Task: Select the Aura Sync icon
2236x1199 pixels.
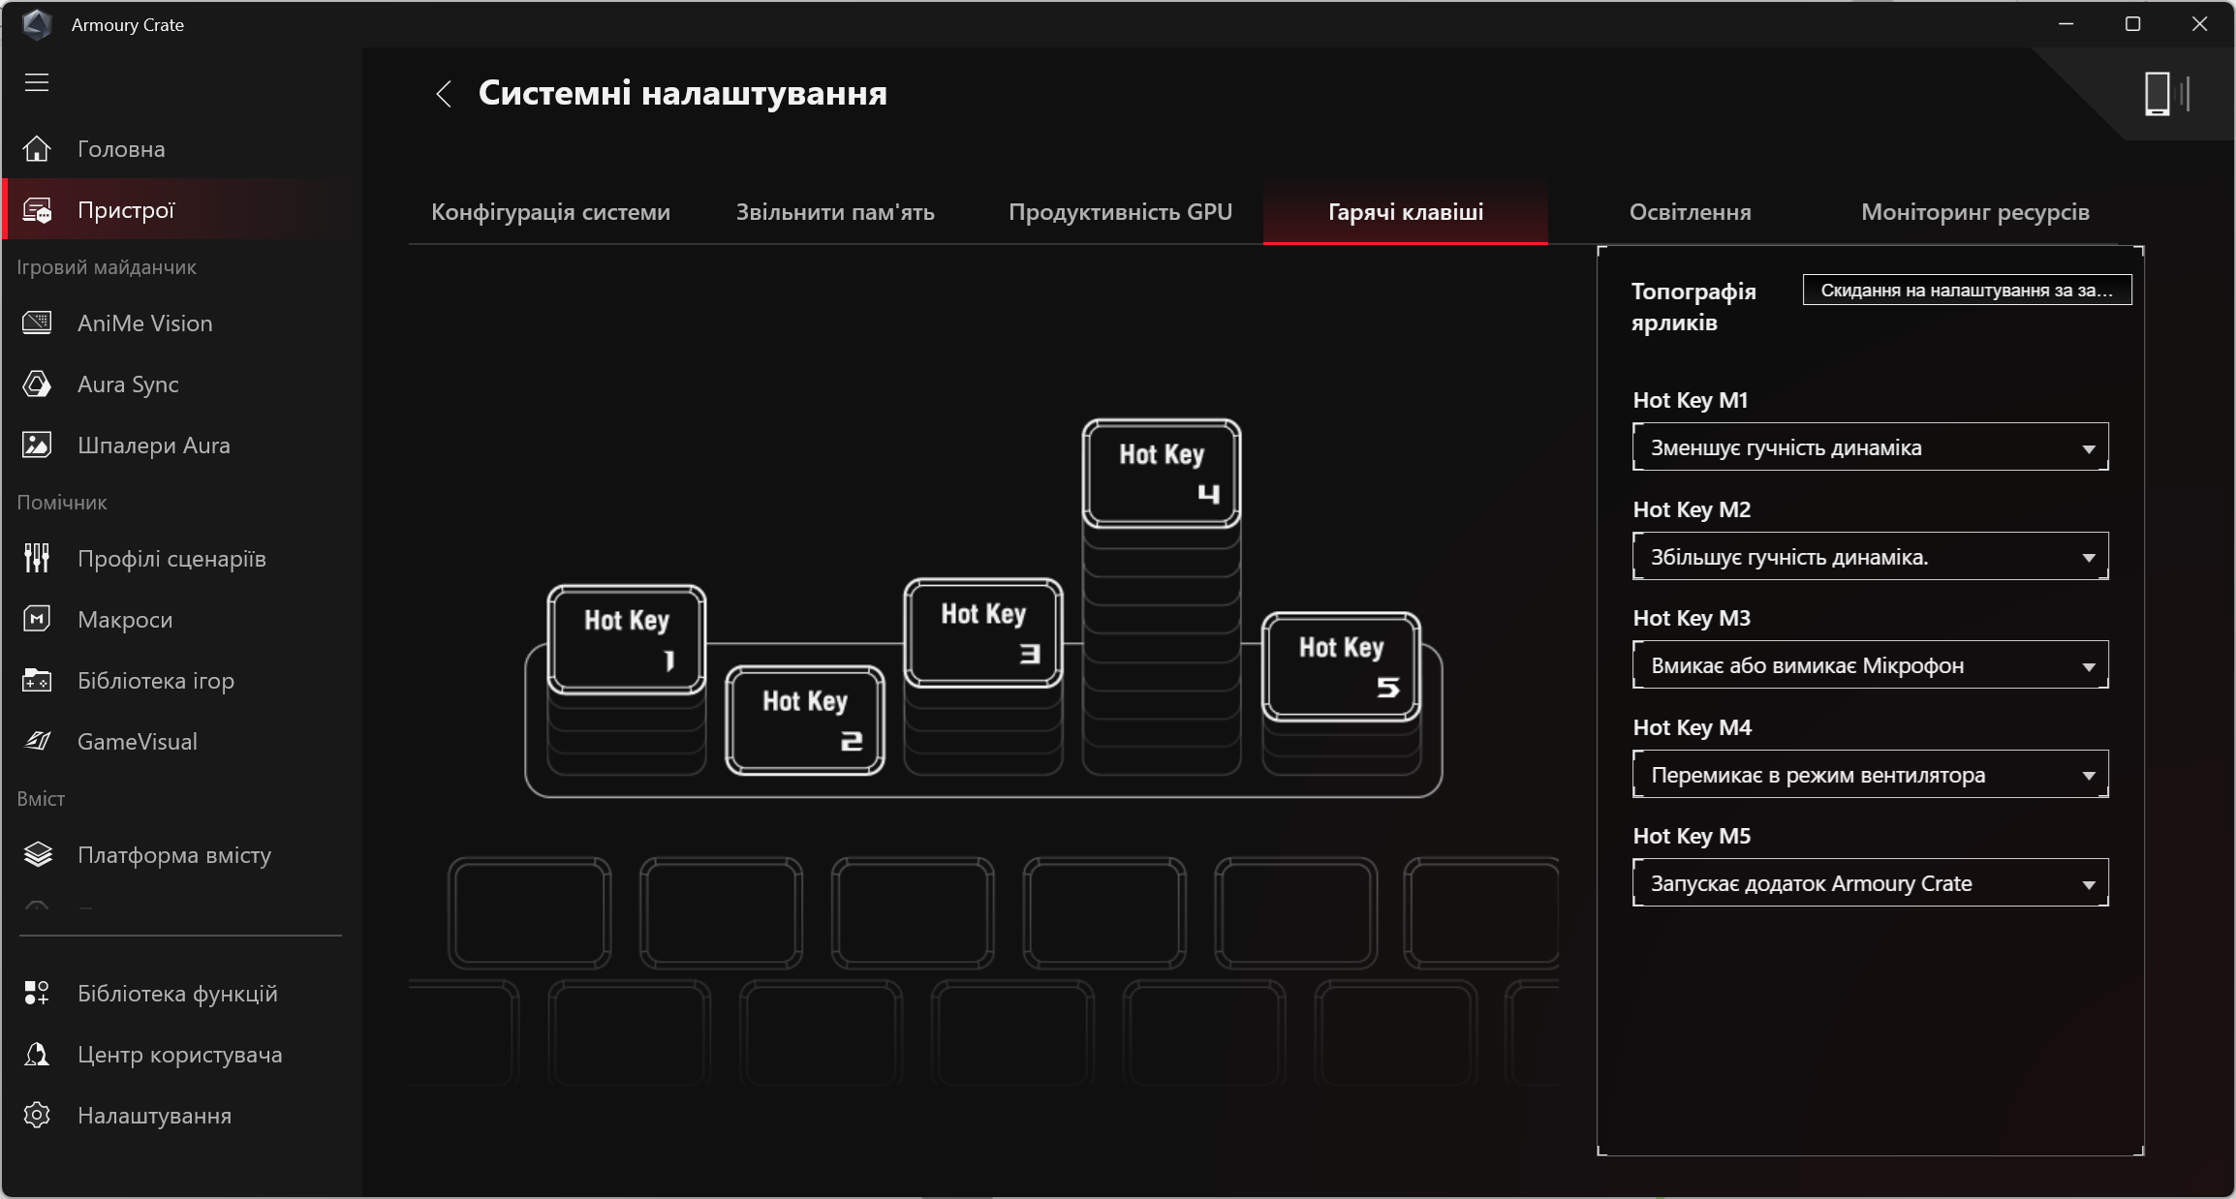Action: (x=37, y=384)
